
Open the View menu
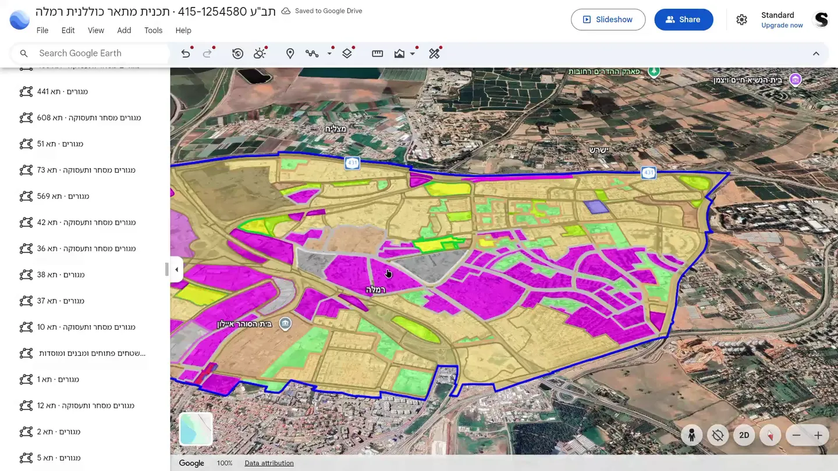coord(96,30)
